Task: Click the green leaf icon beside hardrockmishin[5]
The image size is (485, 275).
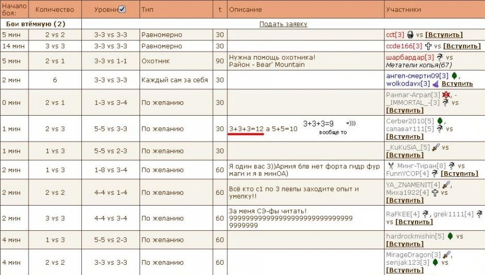Action: pos(450,236)
